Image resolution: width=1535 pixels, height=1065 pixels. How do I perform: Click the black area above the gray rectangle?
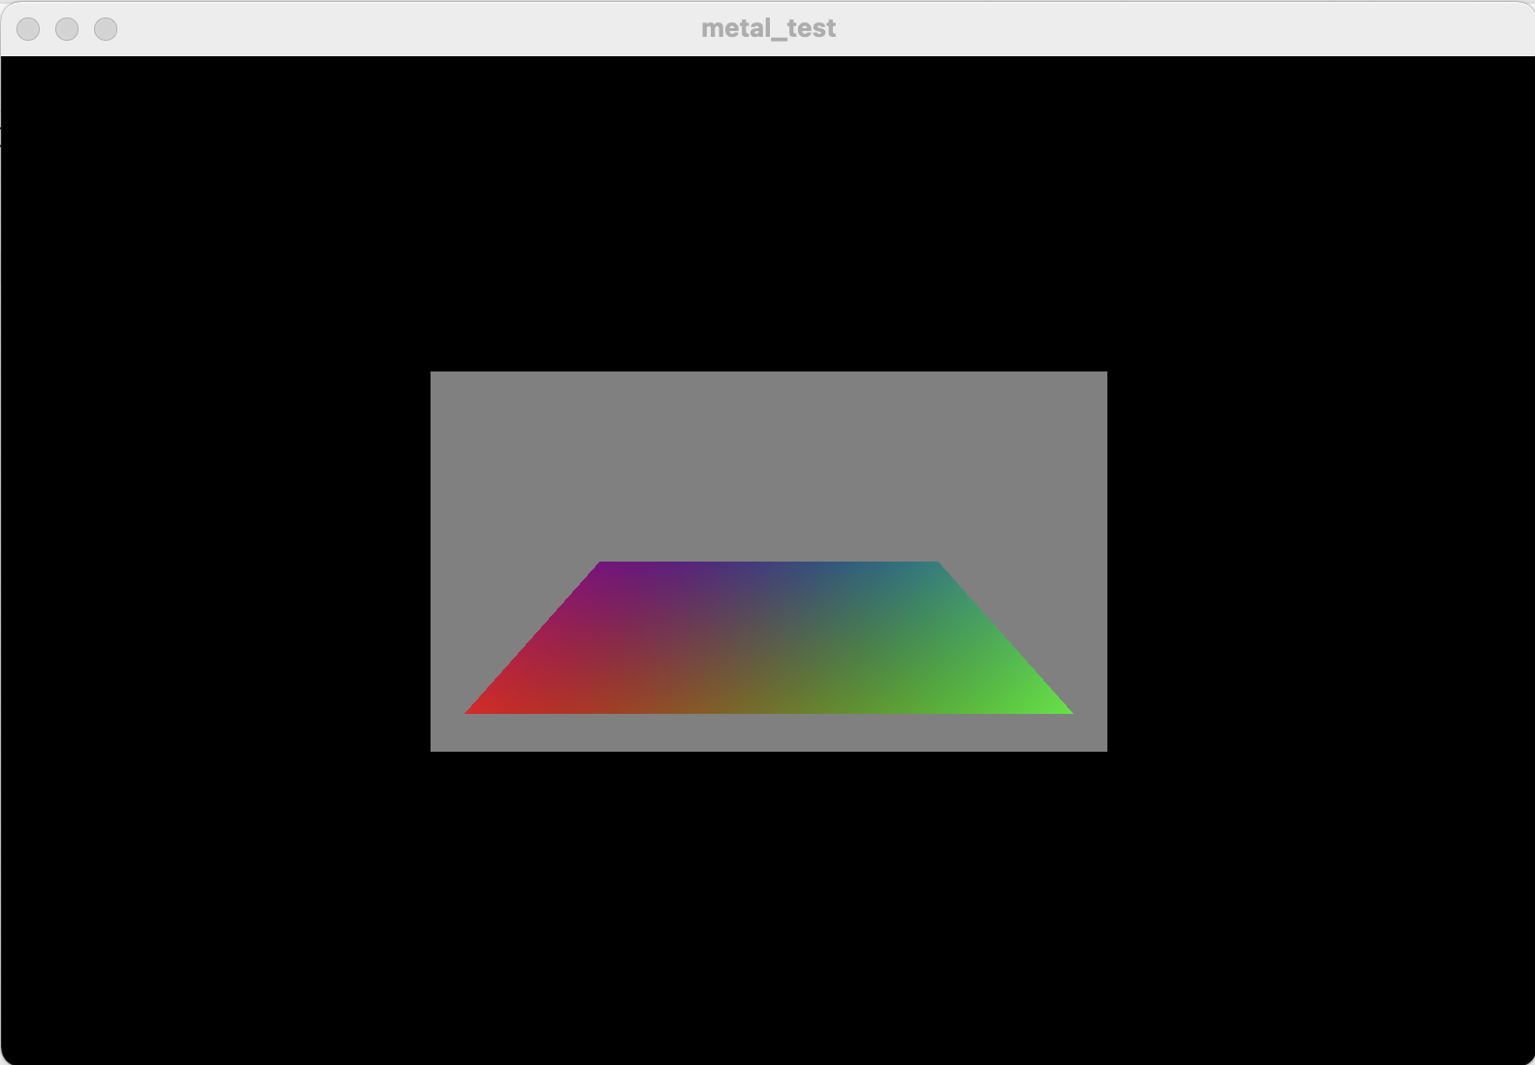[769, 213]
